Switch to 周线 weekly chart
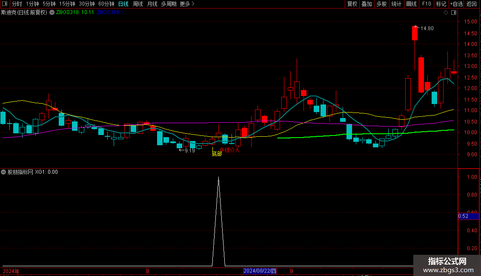481x276 pixels. (x=138, y=4)
